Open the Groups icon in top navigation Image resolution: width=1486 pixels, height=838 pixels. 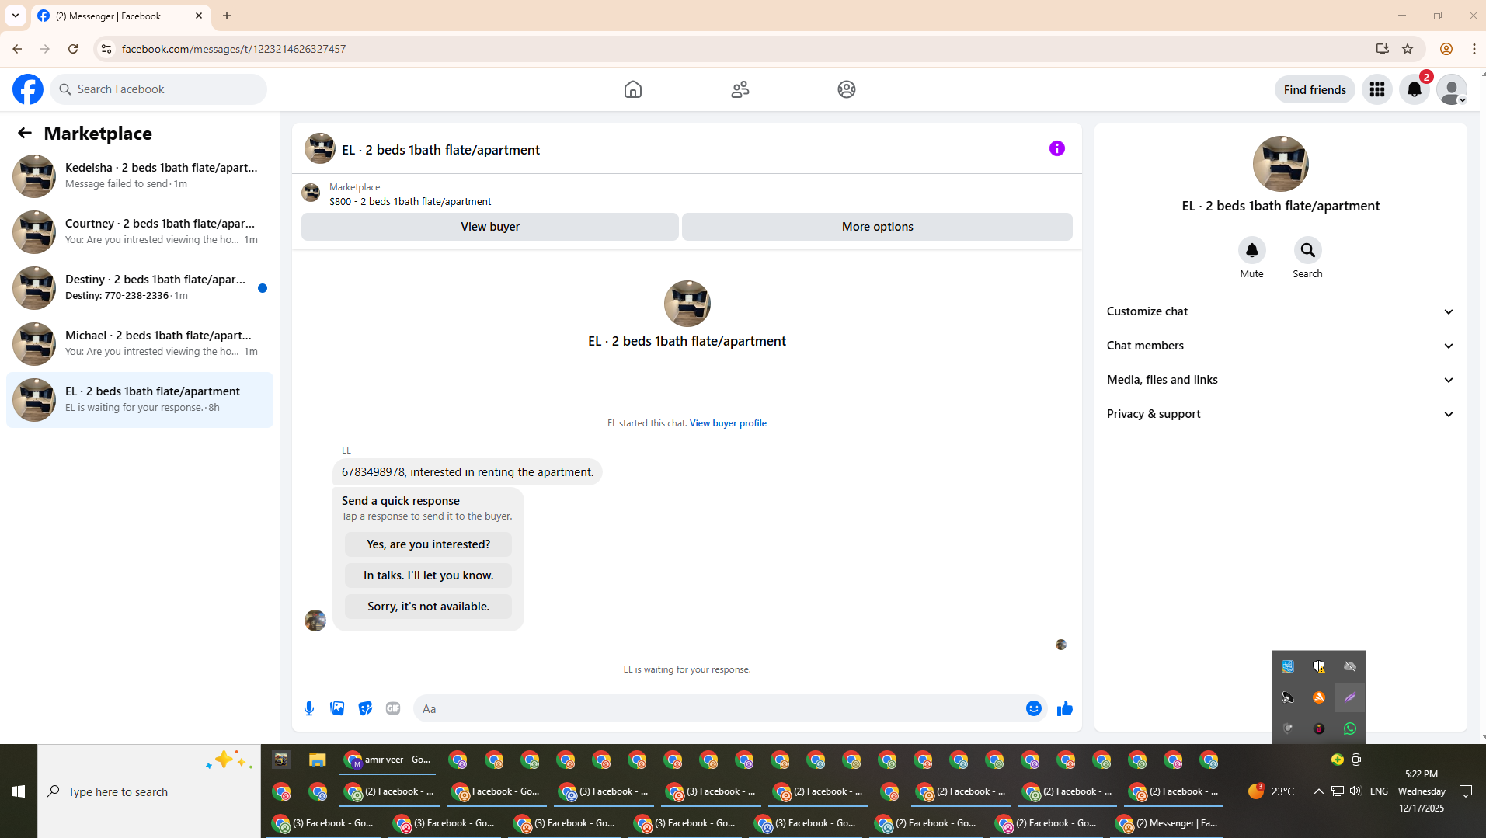[x=847, y=89]
